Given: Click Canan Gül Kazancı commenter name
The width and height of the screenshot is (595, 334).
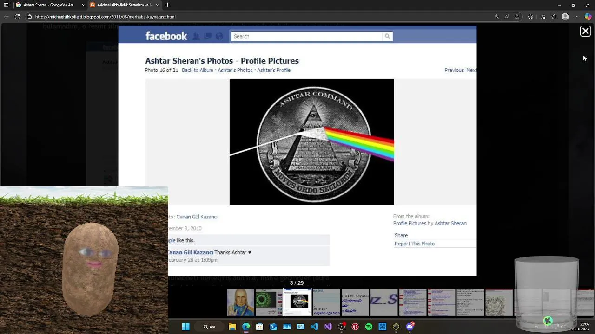Looking at the screenshot, I should tap(191, 252).
